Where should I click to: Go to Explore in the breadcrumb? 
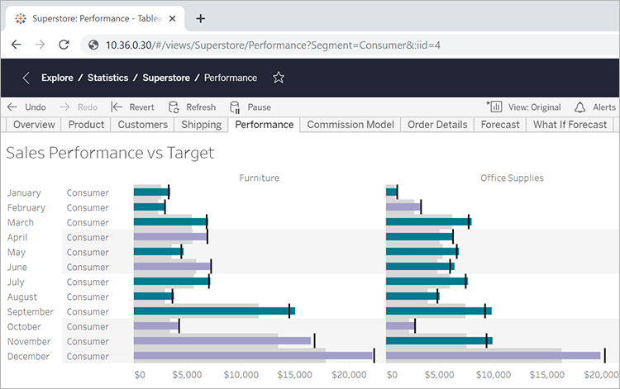coord(57,78)
